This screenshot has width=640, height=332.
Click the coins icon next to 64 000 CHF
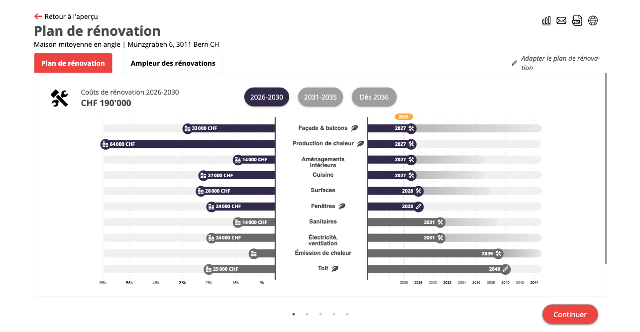(105, 144)
